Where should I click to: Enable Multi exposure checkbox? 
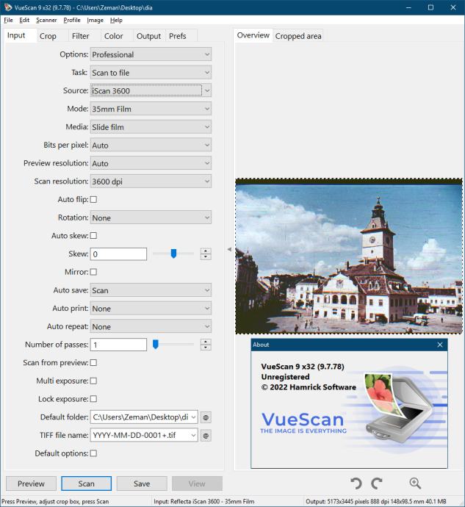pos(93,381)
